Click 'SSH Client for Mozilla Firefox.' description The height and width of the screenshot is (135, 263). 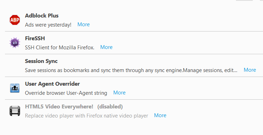60,48
